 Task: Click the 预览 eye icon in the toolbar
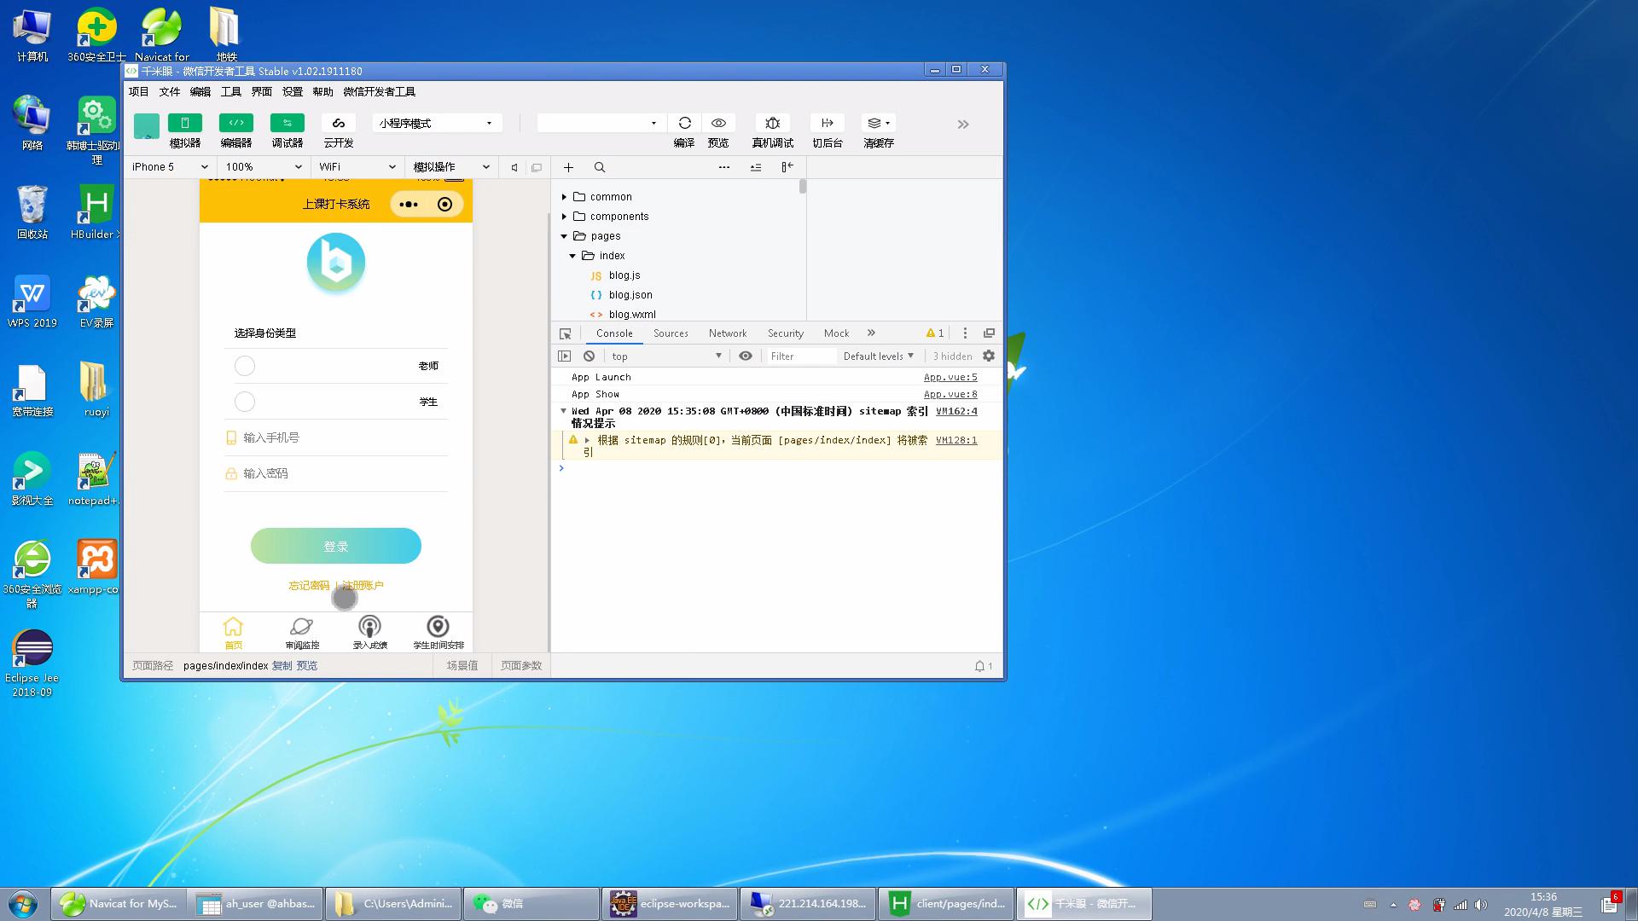tap(718, 123)
